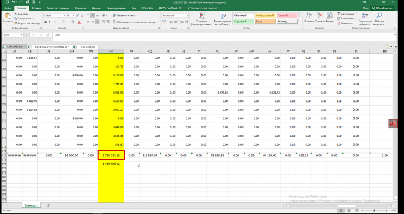
Task: Click the add new sheet plus button
Action: [x=49, y=206]
